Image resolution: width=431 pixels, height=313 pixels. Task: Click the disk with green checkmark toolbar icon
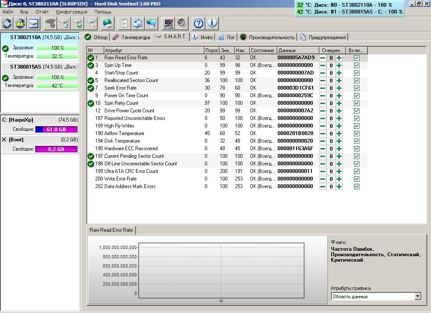pos(77,24)
